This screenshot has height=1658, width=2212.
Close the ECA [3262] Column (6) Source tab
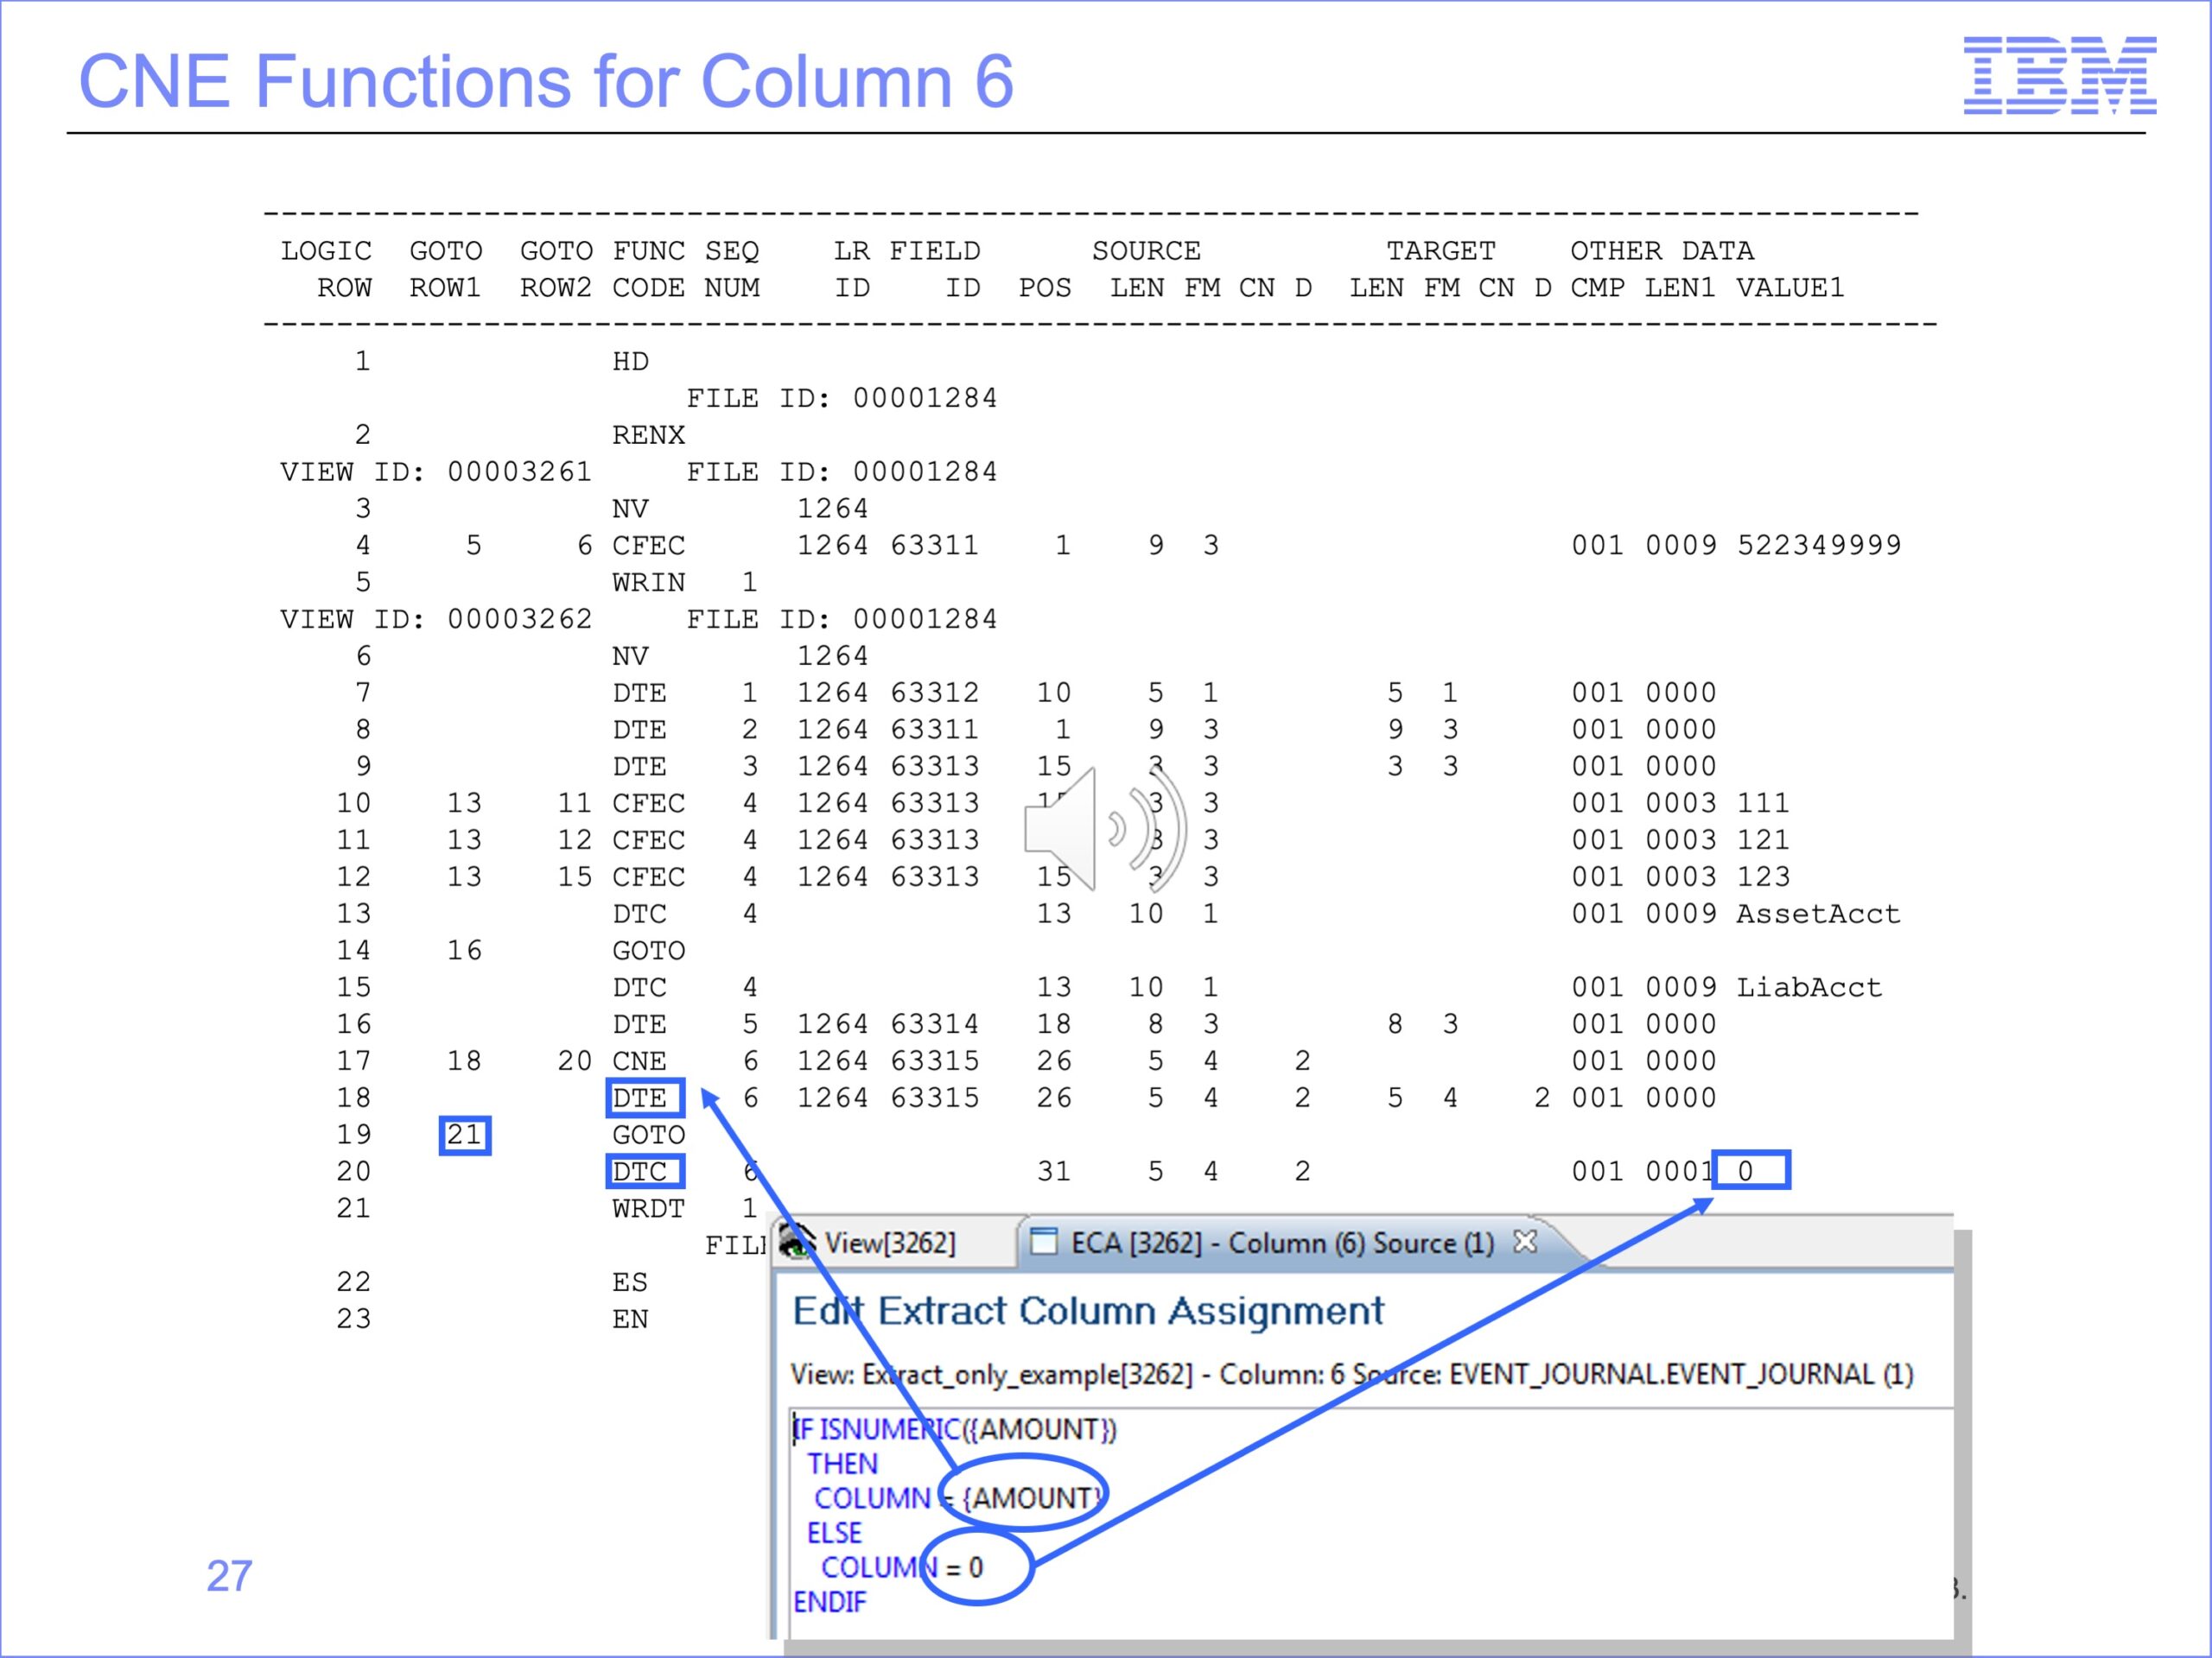click(1525, 1241)
